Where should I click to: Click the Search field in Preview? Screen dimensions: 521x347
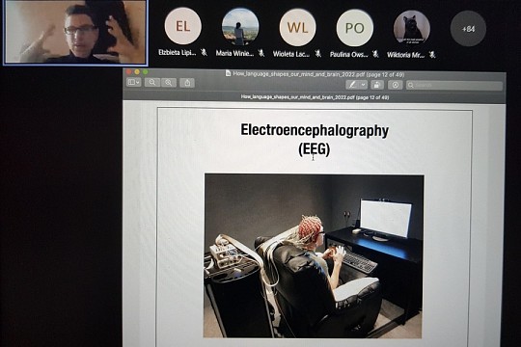pyautogui.click(x=454, y=86)
